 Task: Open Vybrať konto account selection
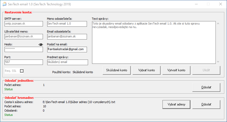(x=146, y=70)
